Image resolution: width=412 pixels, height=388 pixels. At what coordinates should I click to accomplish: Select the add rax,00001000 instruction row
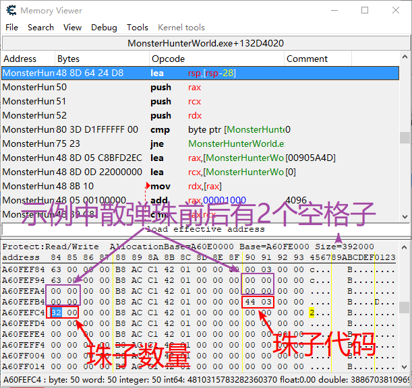(200, 200)
